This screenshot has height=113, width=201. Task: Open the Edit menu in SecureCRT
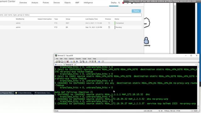tap(61, 59)
